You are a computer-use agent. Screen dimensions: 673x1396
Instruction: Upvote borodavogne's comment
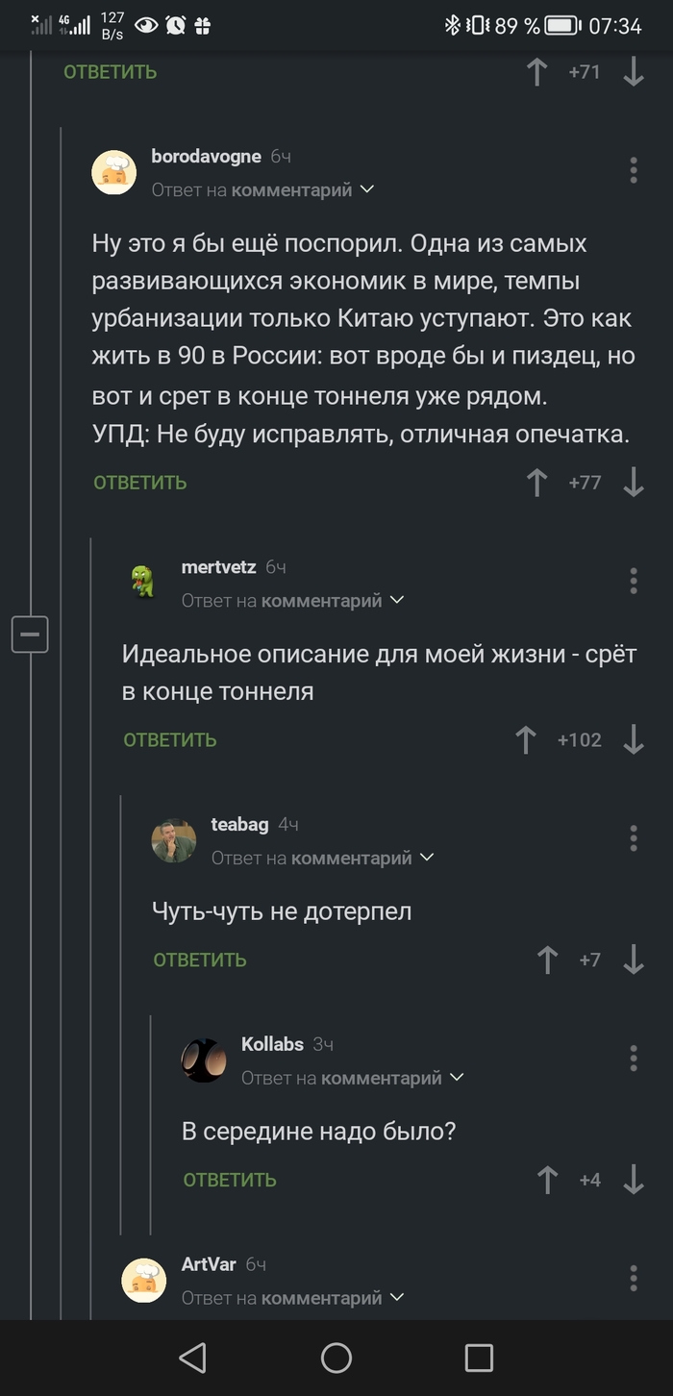[536, 483]
